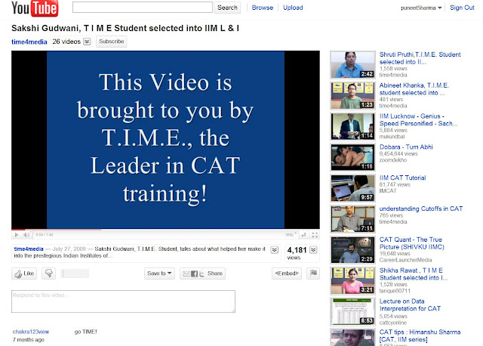Open Shruti Pruthi video thumbnail

pyautogui.click(x=352, y=65)
